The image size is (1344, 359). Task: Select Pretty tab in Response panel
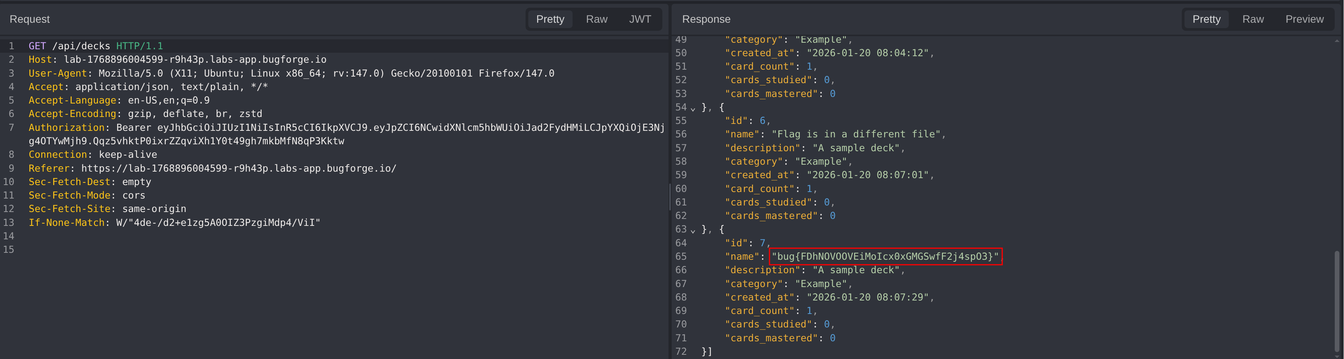[1206, 19]
